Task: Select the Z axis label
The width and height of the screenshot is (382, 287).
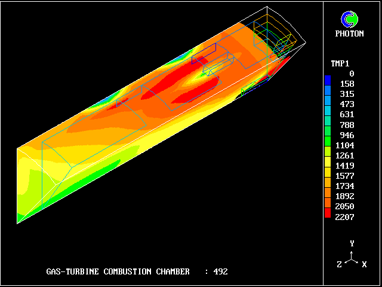Action: point(340,264)
